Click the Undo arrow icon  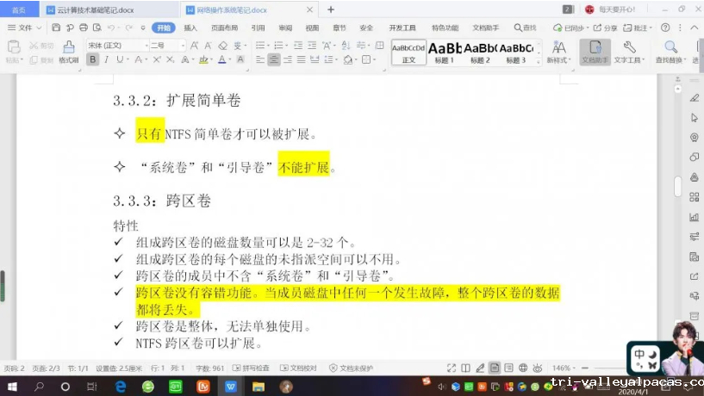coord(111,28)
